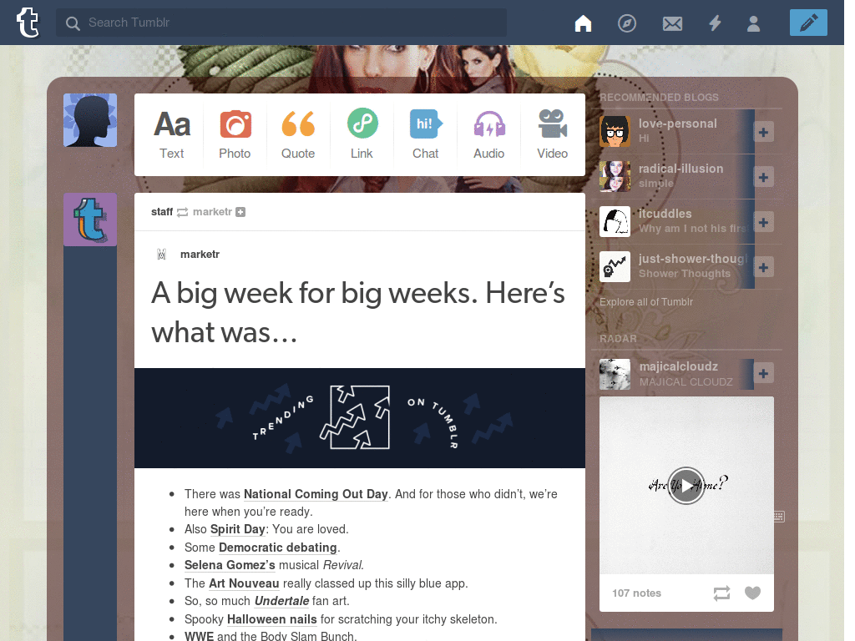This screenshot has width=855, height=641.
Task: Click the Tumblr logo in the header
Action: 28,23
